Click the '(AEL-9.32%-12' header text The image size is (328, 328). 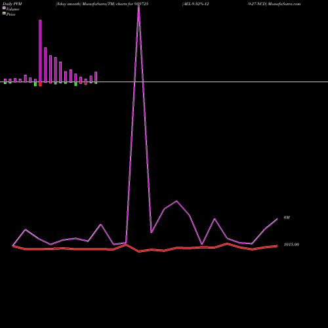pyautogui.click(x=195, y=4)
